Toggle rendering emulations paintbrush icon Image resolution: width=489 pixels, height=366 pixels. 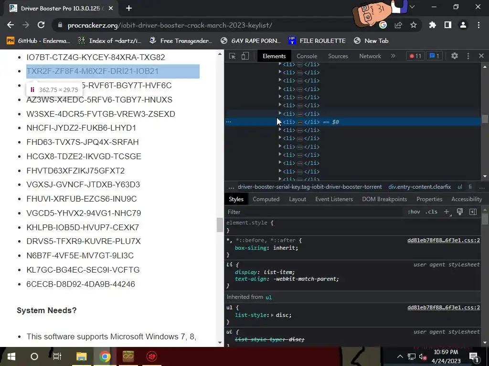tap(460, 212)
